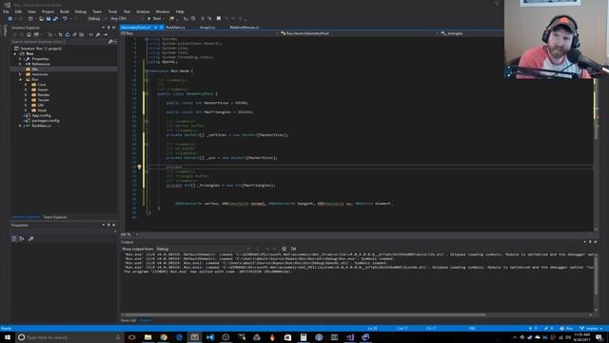
Task: Click the Save All toolbar icon
Action: click(x=55, y=19)
